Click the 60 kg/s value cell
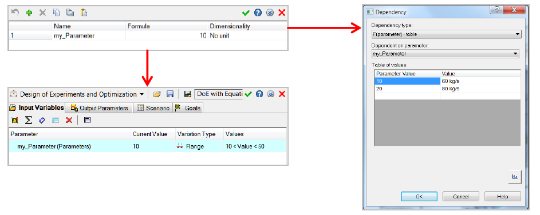 [480, 81]
